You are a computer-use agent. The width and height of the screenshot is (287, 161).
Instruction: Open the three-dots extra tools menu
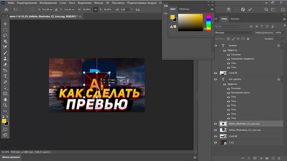point(5,111)
